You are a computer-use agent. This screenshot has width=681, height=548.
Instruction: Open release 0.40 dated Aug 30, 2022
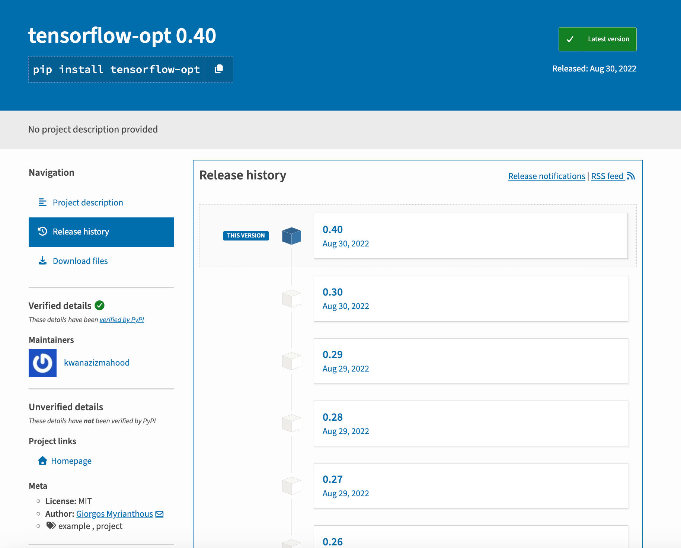[471, 236]
